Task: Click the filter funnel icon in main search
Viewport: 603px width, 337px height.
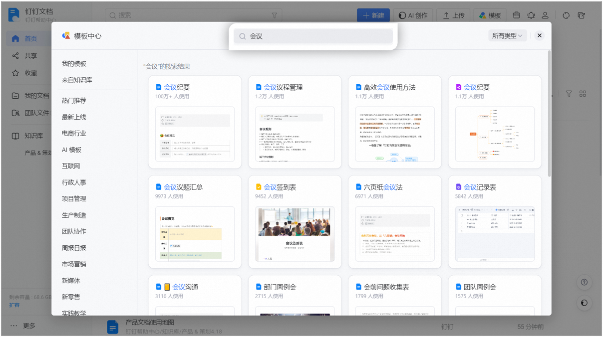Action: (x=274, y=15)
